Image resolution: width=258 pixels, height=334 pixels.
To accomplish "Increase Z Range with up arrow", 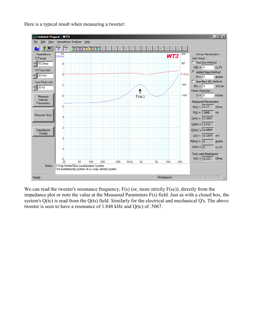I will (x=35, y=62).
